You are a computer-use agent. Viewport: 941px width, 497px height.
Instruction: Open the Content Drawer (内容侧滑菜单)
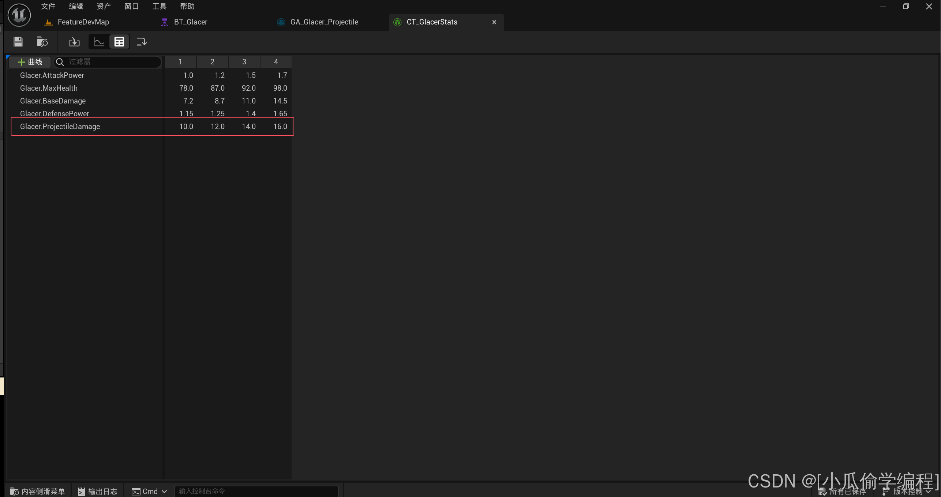click(x=37, y=491)
